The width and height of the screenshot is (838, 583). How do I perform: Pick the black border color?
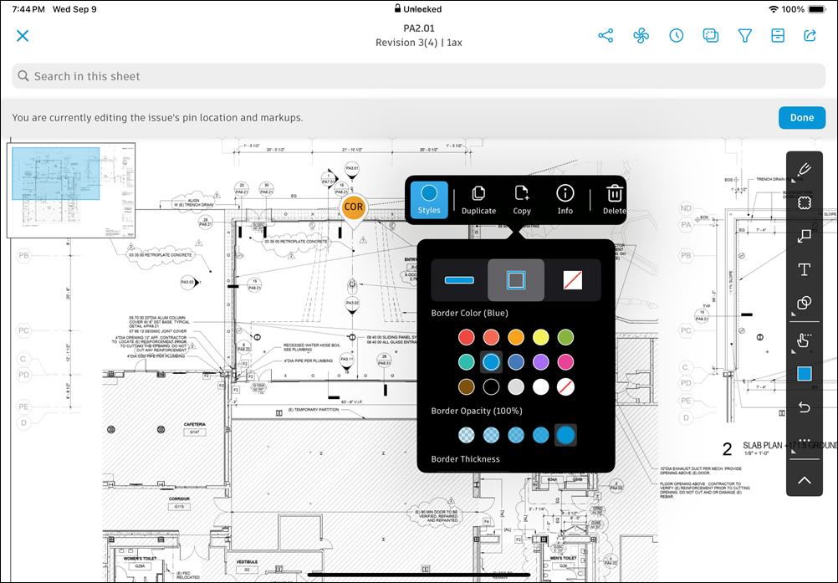click(x=491, y=387)
